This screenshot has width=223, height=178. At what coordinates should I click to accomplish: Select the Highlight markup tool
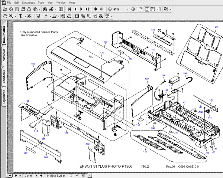coord(54,16)
